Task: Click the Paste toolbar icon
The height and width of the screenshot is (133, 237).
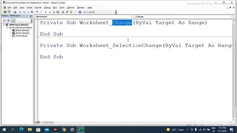Action: [x=28, y=12]
